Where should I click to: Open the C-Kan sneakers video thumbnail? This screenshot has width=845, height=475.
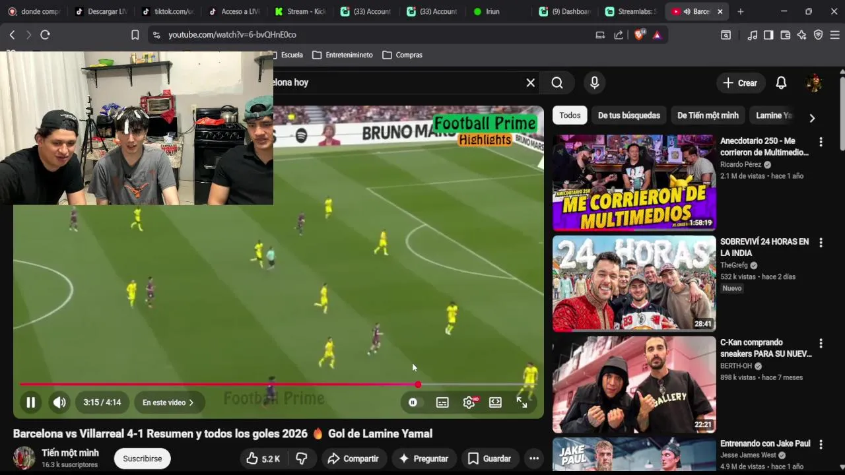point(634,384)
